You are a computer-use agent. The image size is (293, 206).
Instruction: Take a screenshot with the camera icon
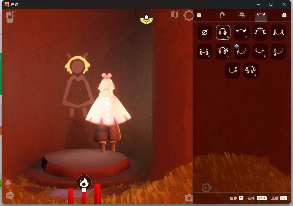pyautogui.click(x=189, y=198)
